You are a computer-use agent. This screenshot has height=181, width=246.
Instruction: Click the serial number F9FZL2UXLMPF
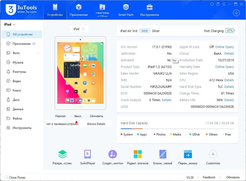(x=161, y=87)
